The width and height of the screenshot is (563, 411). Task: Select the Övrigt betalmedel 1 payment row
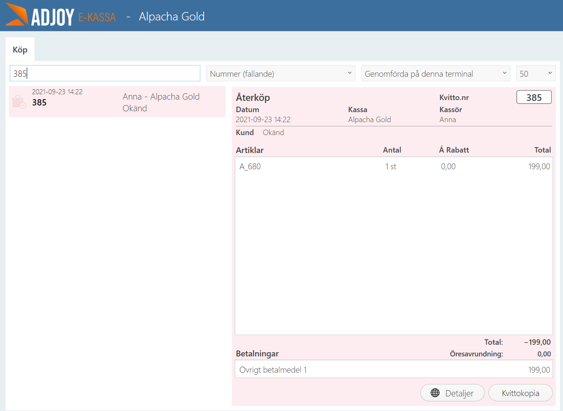(394, 369)
